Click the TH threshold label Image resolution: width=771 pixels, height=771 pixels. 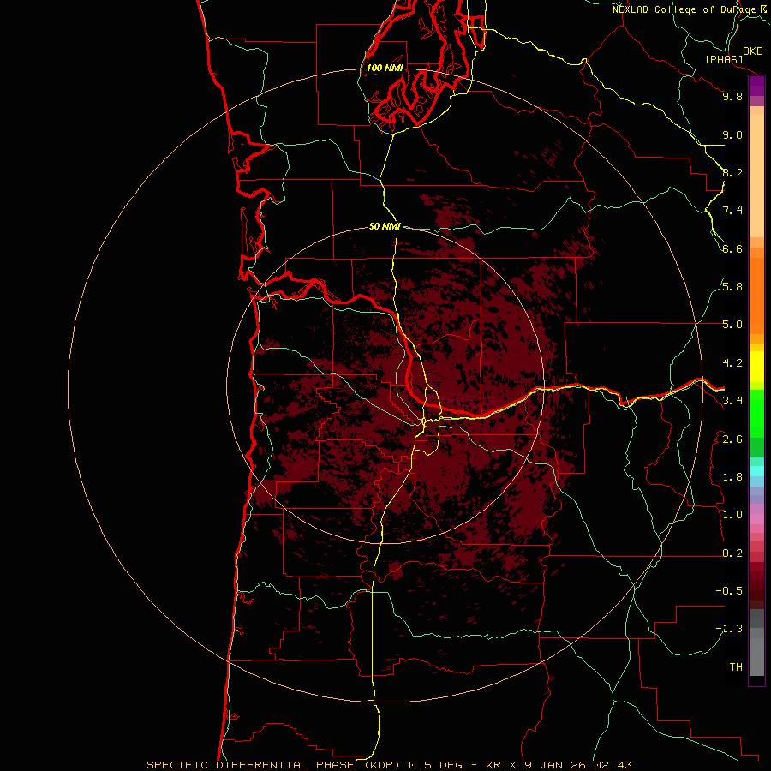(736, 667)
